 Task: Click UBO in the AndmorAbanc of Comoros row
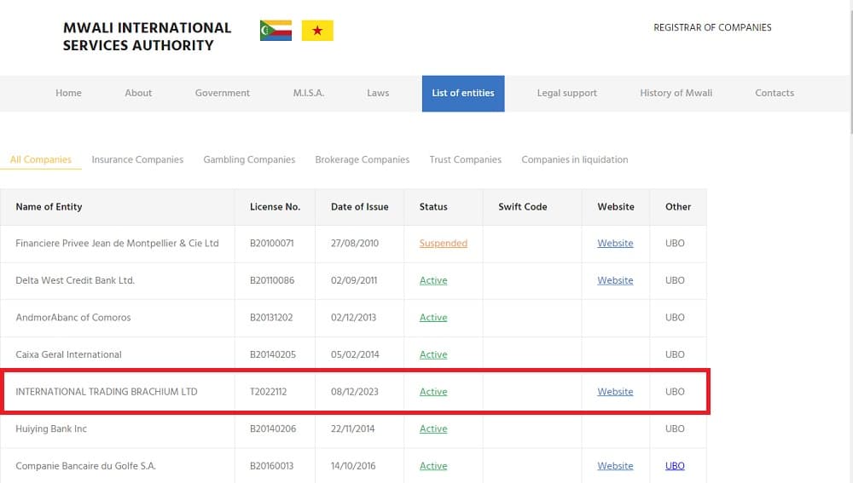[675, 317]
